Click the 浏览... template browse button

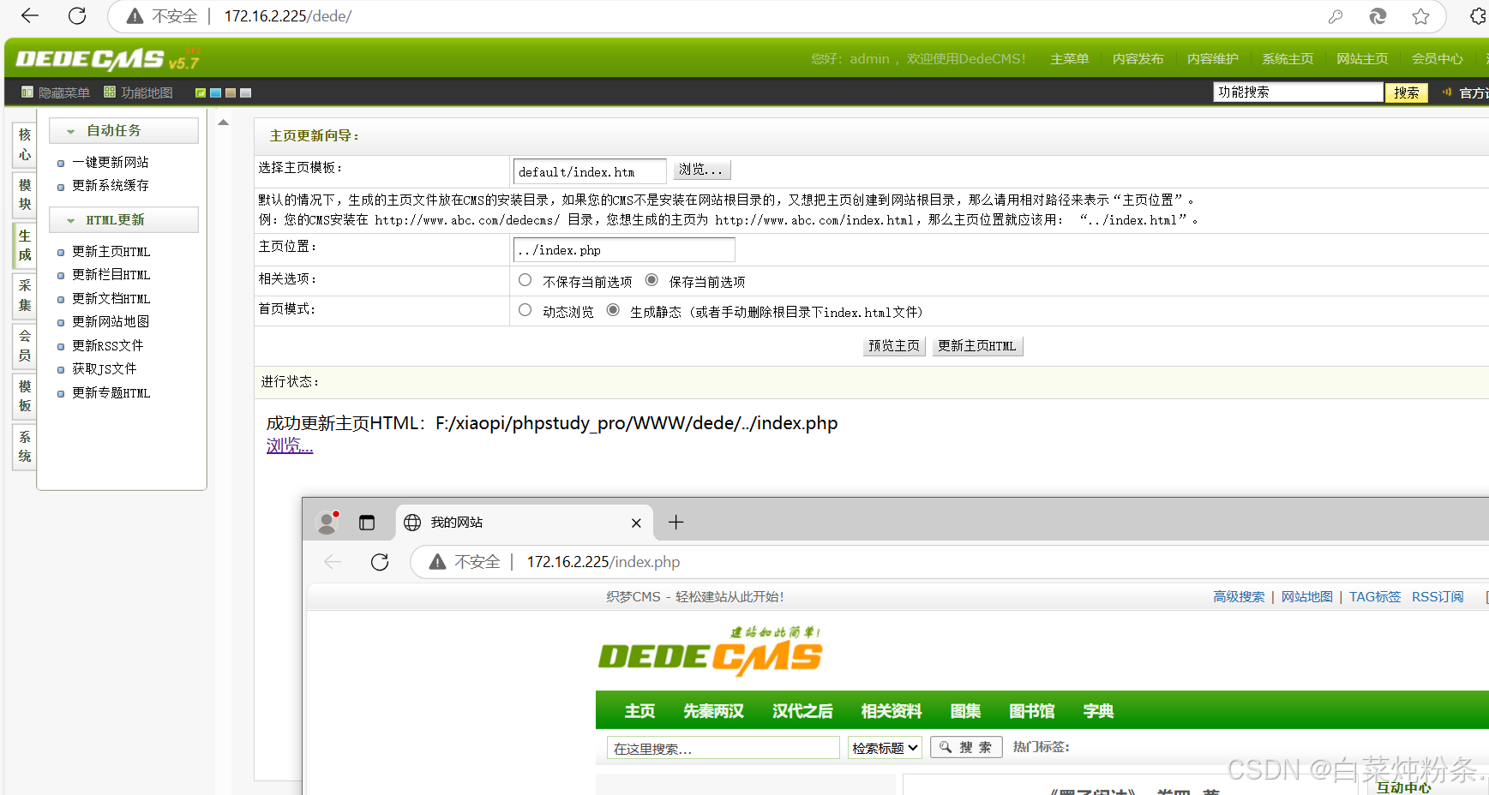[701, 170]
